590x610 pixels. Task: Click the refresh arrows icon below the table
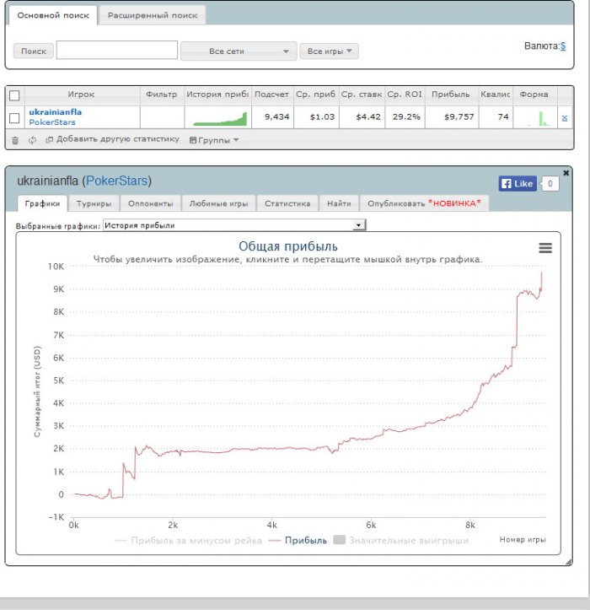(x=32, y=140)
